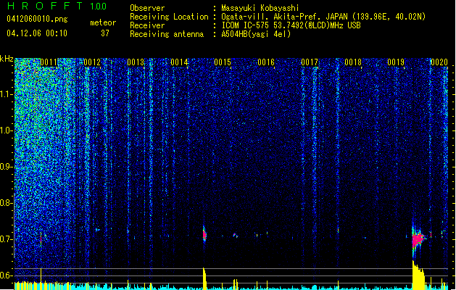Click the Observer label
Viewport: 456px width, 290px height.
(x=147, y=8)
